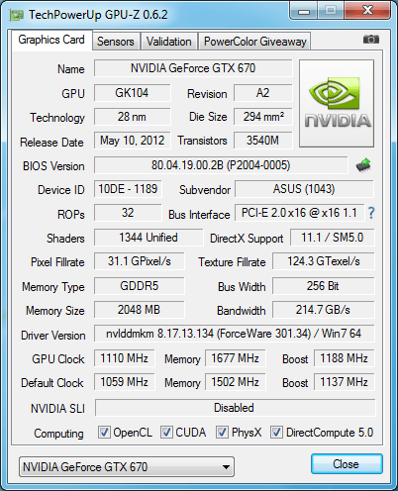Click the Close button
The height and width of the screenshot is (491, 398).
click(x=347, y=464)
